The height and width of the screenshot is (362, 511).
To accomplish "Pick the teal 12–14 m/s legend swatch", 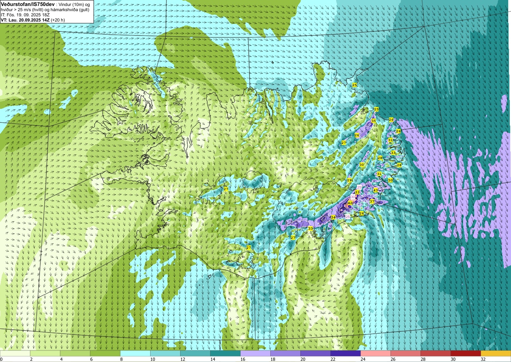I will point(195,353).
